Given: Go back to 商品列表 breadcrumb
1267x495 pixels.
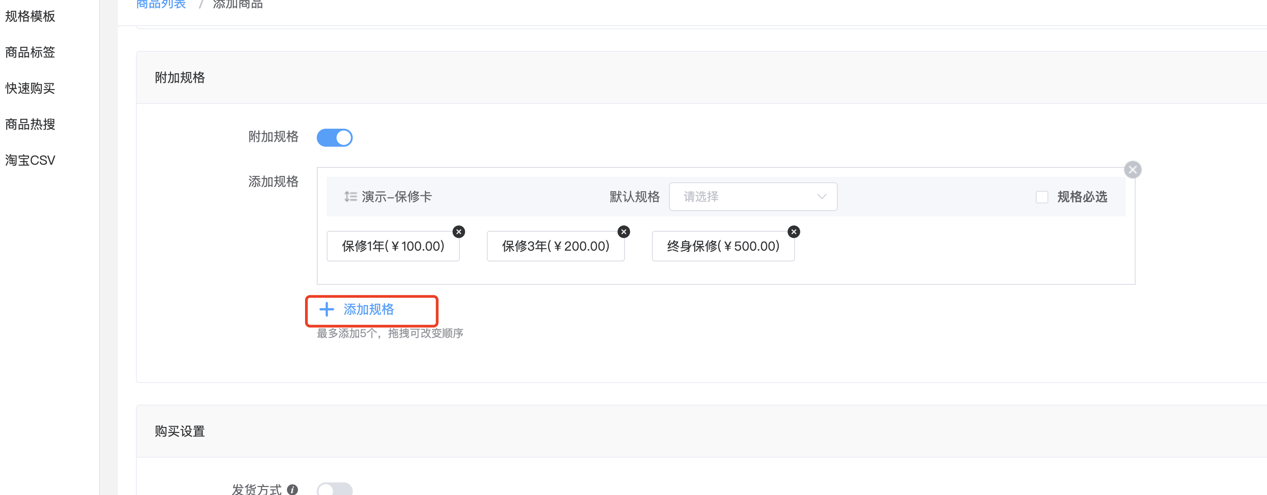Looking at the screenshot, I should click(161, 4).
